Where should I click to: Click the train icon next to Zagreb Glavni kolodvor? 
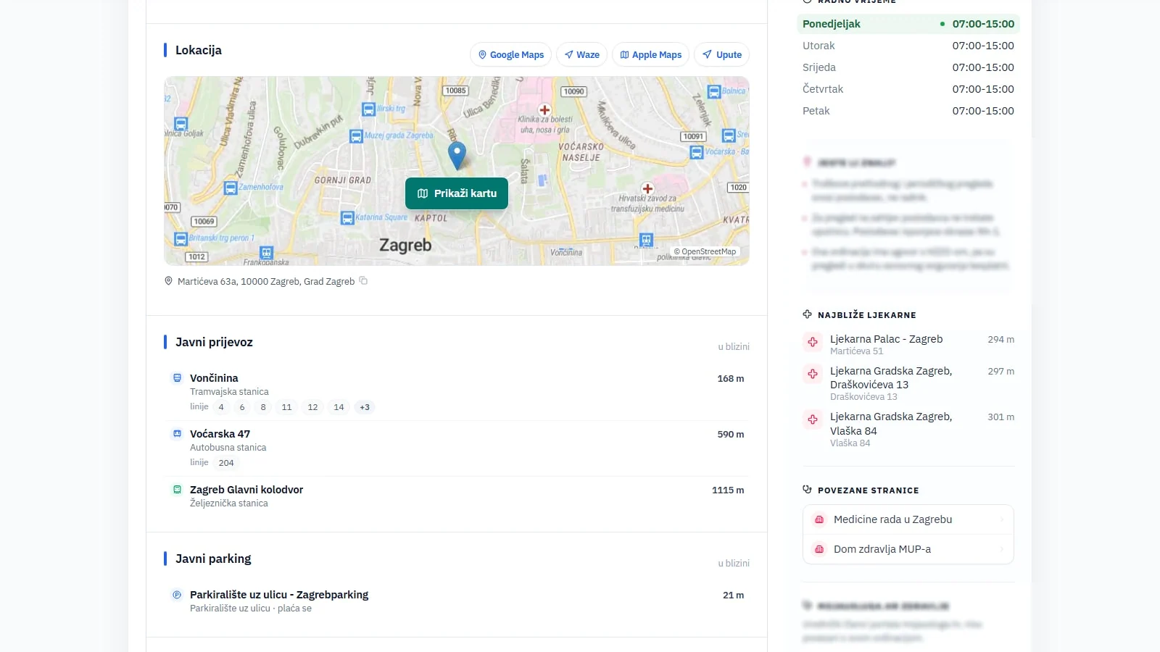[177, 489]
